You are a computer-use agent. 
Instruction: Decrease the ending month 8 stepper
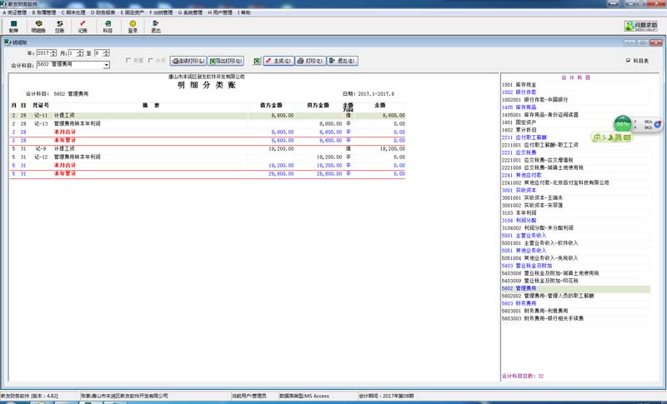click(x=107, y=55)
